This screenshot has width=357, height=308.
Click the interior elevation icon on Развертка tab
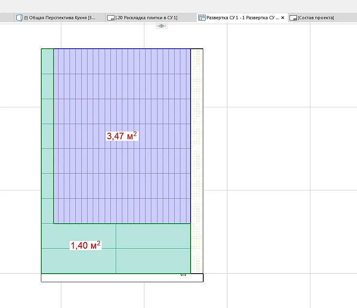[202, 18]
